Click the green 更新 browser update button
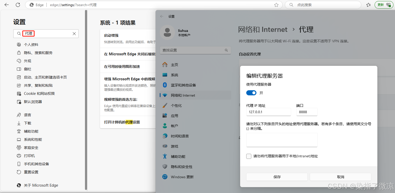395x193 pixels. click(384, 5)
